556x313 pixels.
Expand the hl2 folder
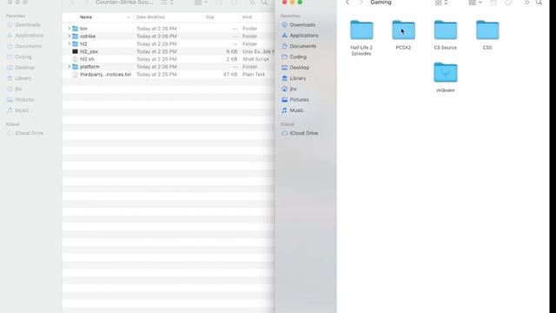[69, 43]
